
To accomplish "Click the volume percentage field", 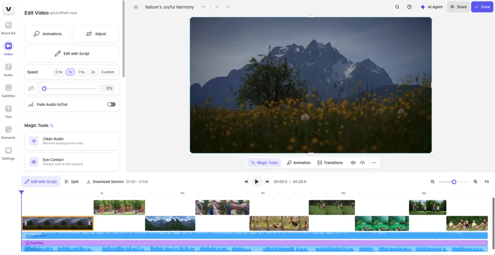I will 107,89.
